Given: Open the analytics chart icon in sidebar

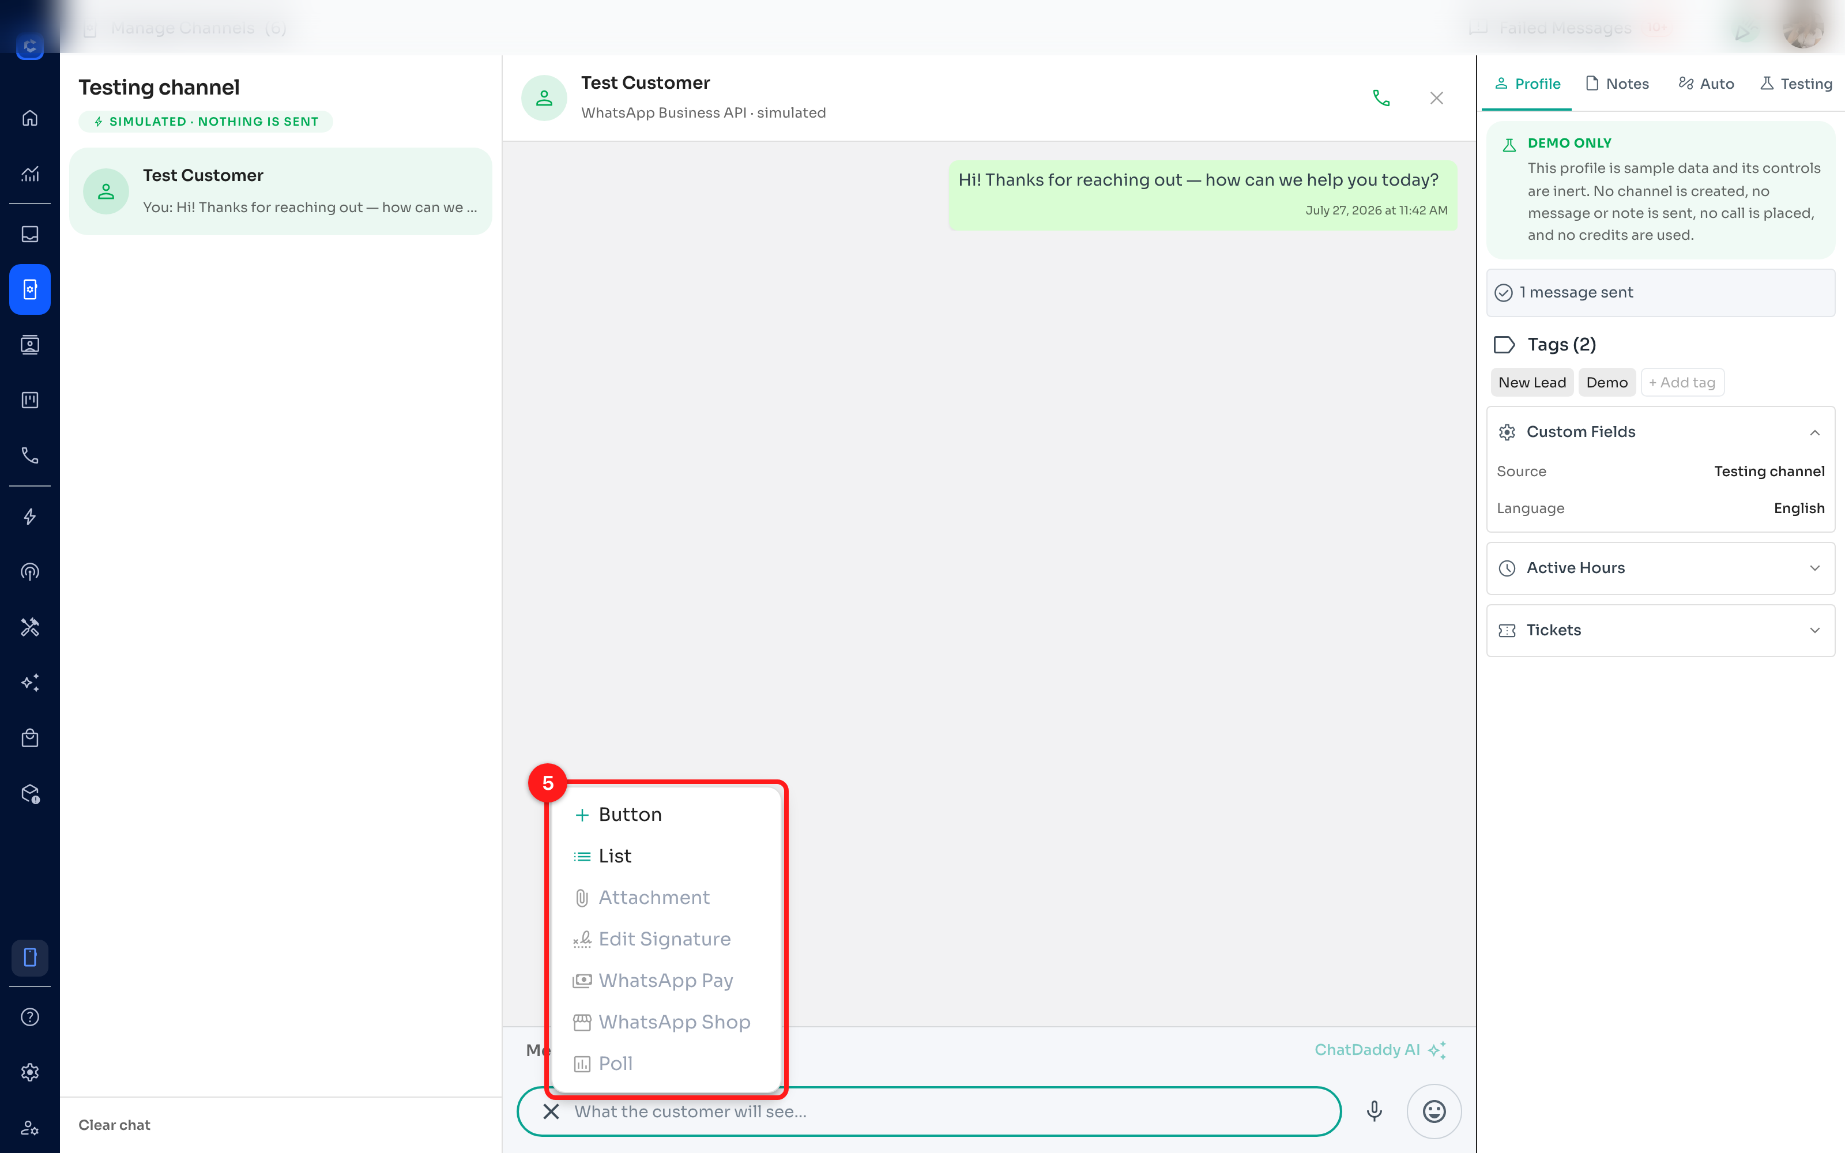Looking at the screenshot, I should 30,174.
